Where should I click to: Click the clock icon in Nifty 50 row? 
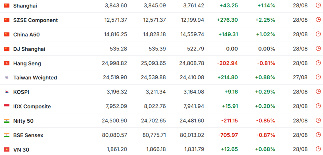(318, 120)
